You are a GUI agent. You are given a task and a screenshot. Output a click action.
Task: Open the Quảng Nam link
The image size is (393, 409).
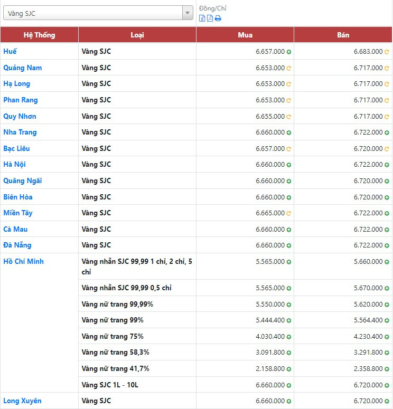pyautogui.click(x=23, y=68)
